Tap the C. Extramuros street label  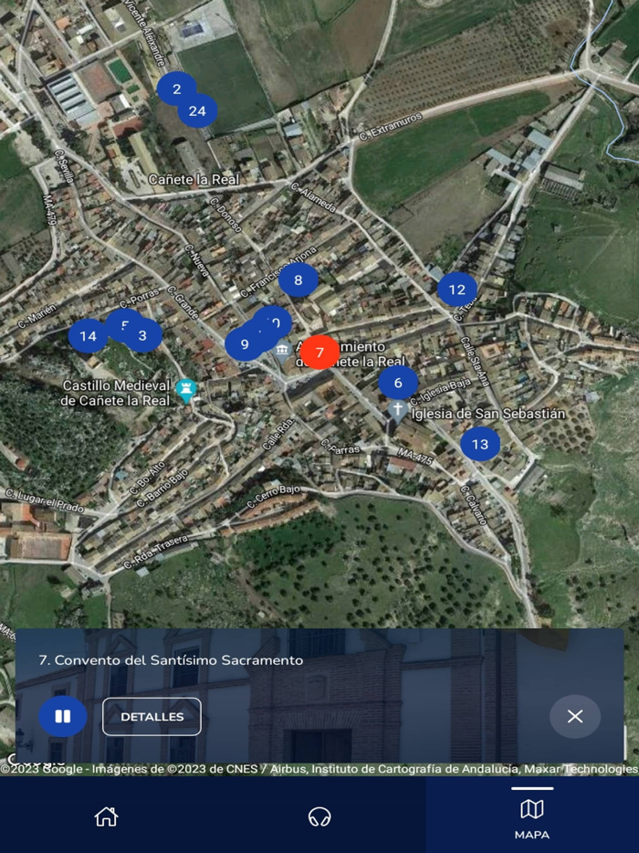[391, 127]
